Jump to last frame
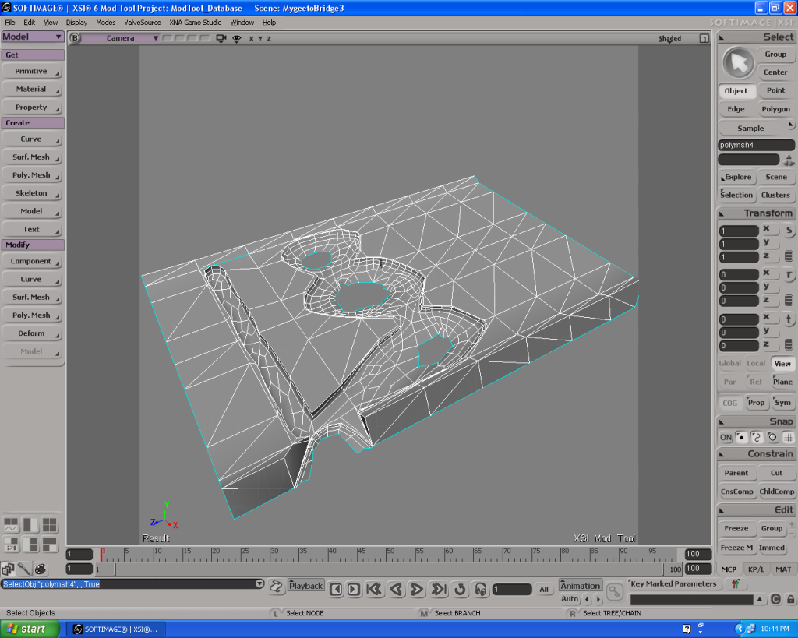 (438, 589)
